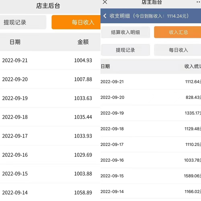The image size is (201, 201).
Task: Select orange 每日收入 tab on left
Action: pos(76,22)
